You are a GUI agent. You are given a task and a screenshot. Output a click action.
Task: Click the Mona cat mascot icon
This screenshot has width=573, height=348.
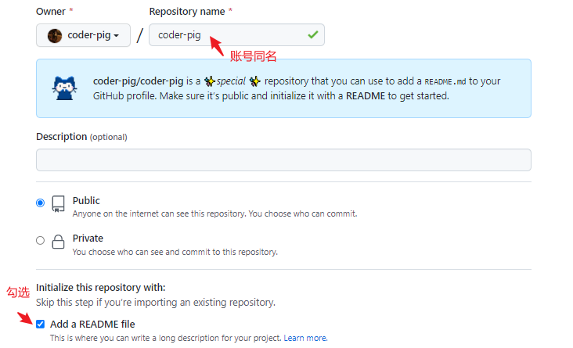pos(64,88)
